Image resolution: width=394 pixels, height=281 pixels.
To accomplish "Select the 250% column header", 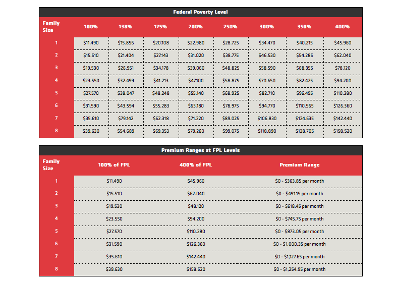I will pyautogui.click(x=230, y=27).
